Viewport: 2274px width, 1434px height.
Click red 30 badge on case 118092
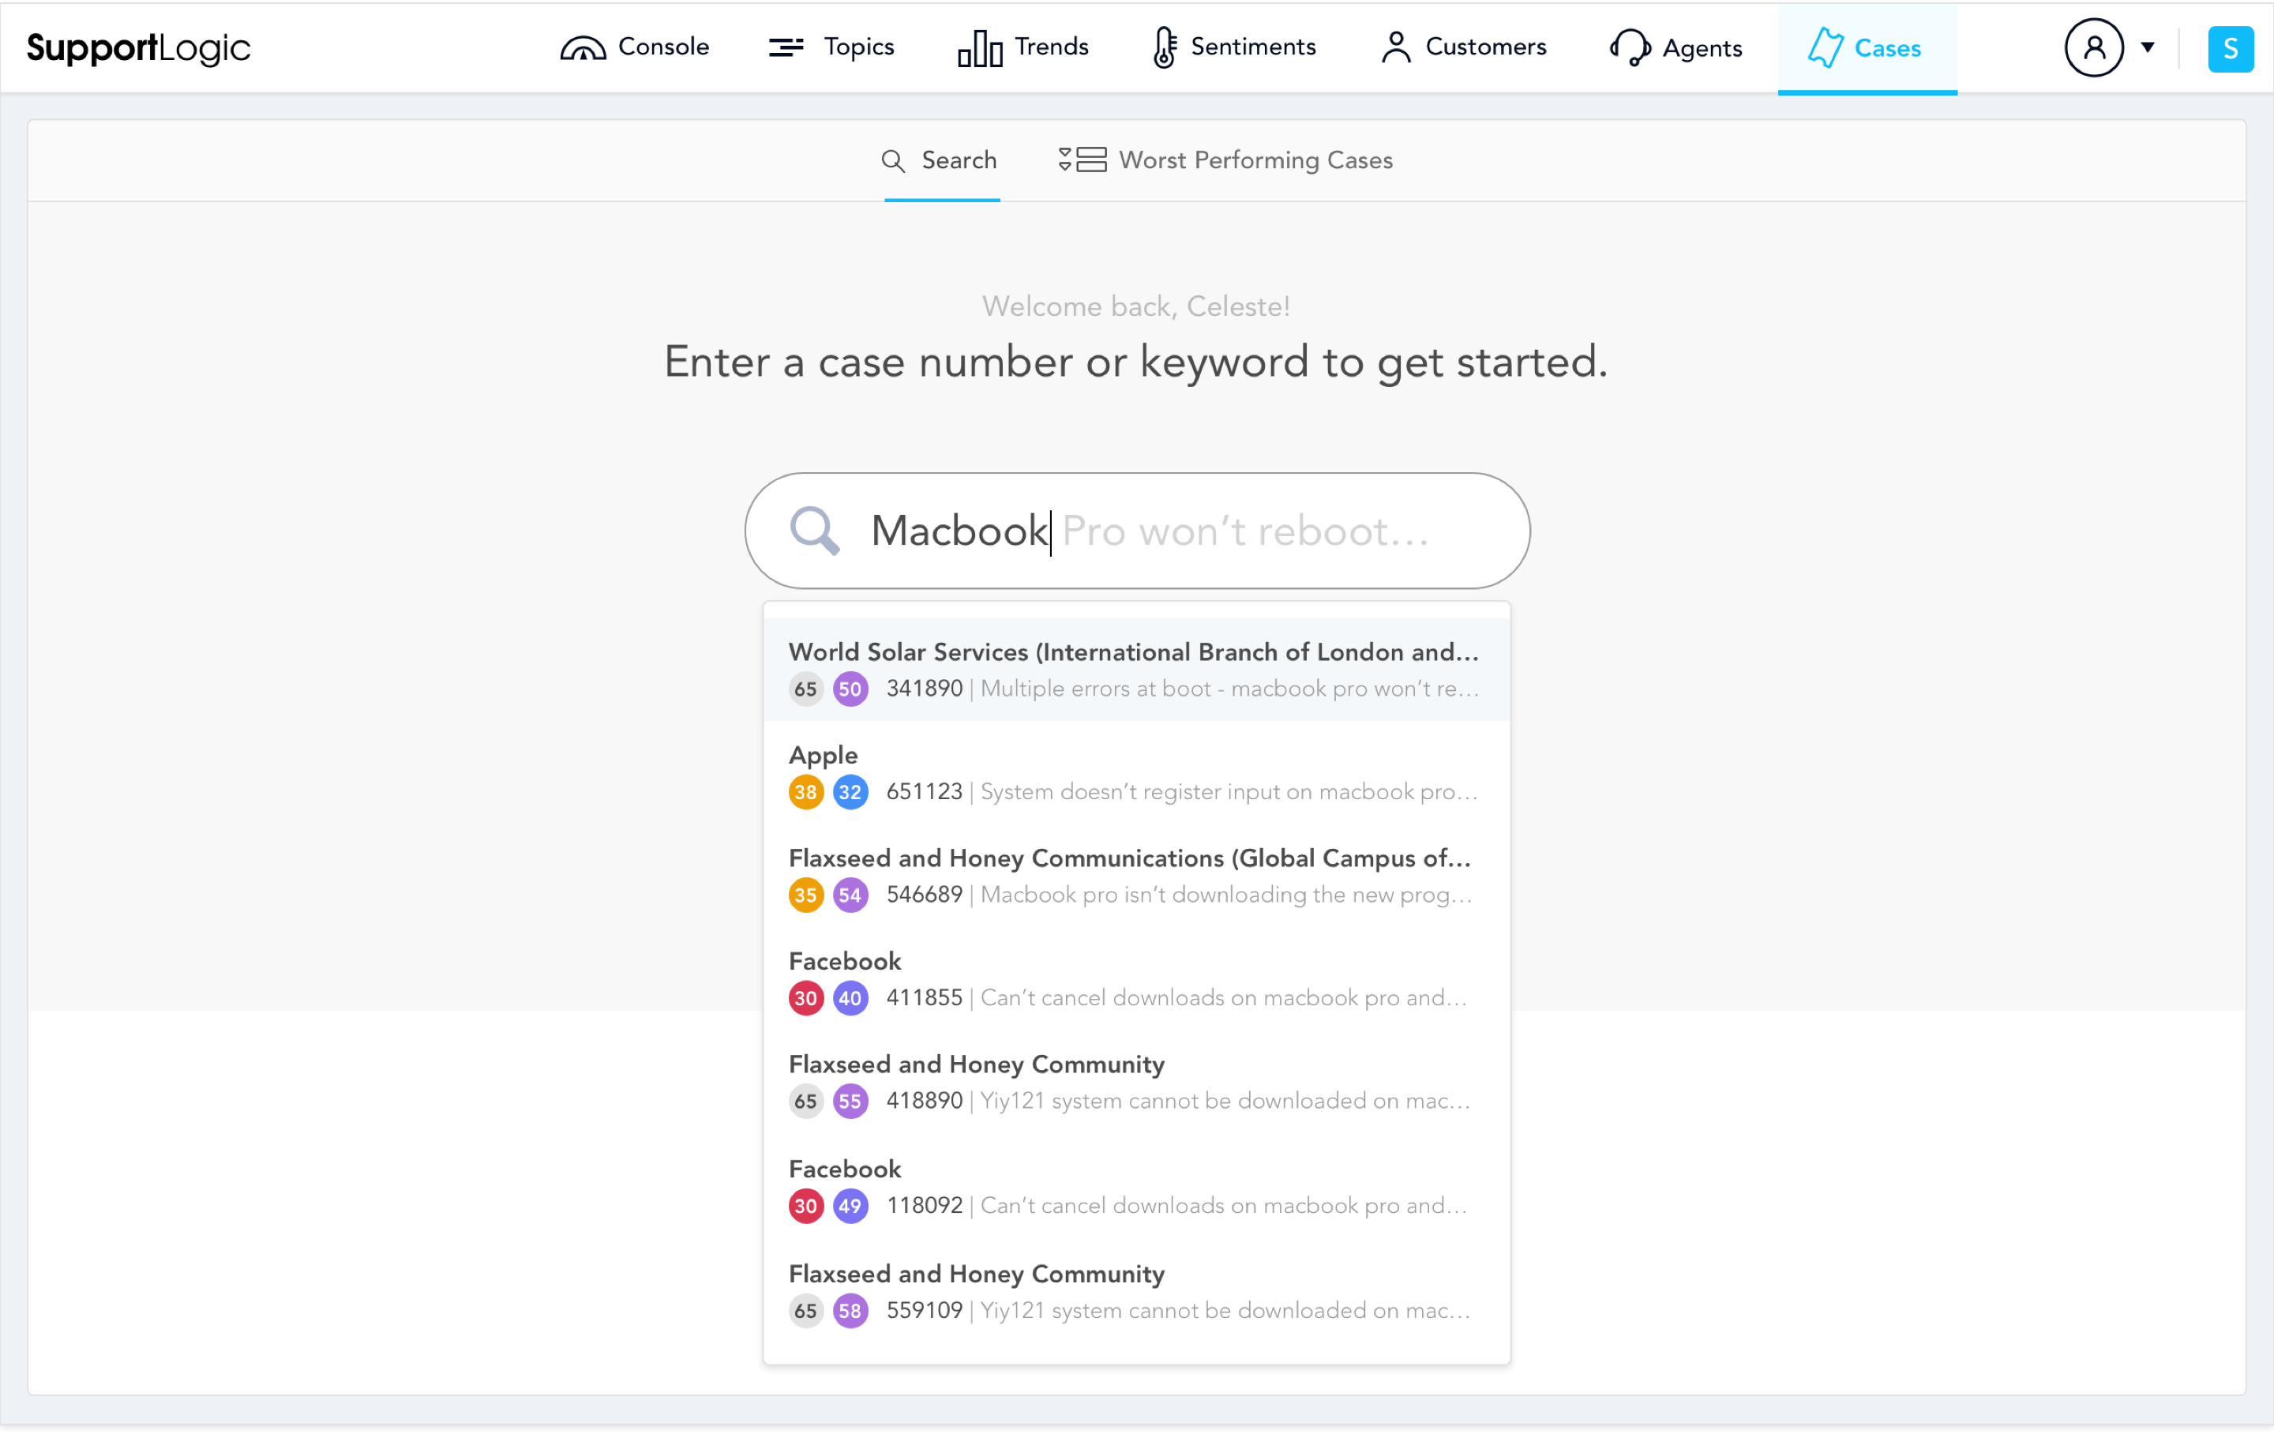805,1205
